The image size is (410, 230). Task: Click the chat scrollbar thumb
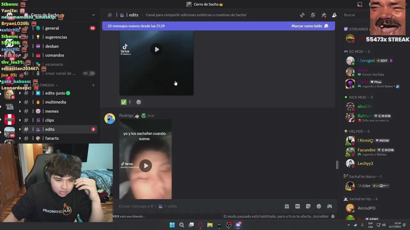(337, 165)
